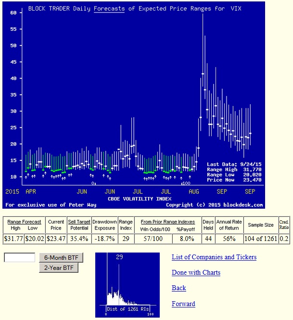Select the 56% annual rate cell
This screenshot has height=320, width=293.
[229, 239]
